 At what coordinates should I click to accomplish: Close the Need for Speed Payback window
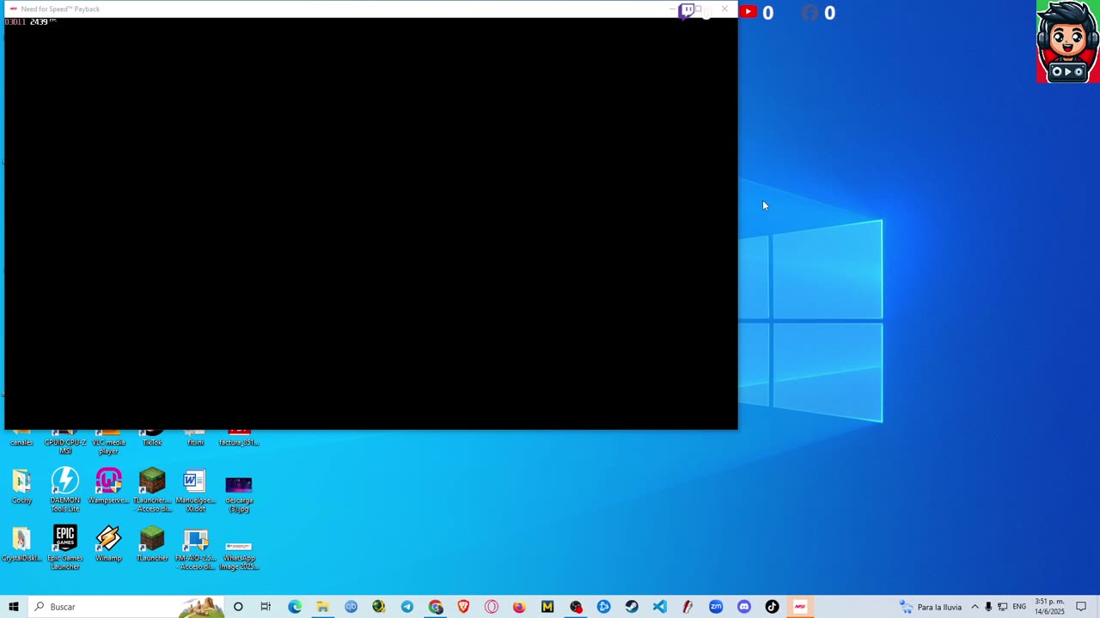pyautogui.click(x=724, y=9)
